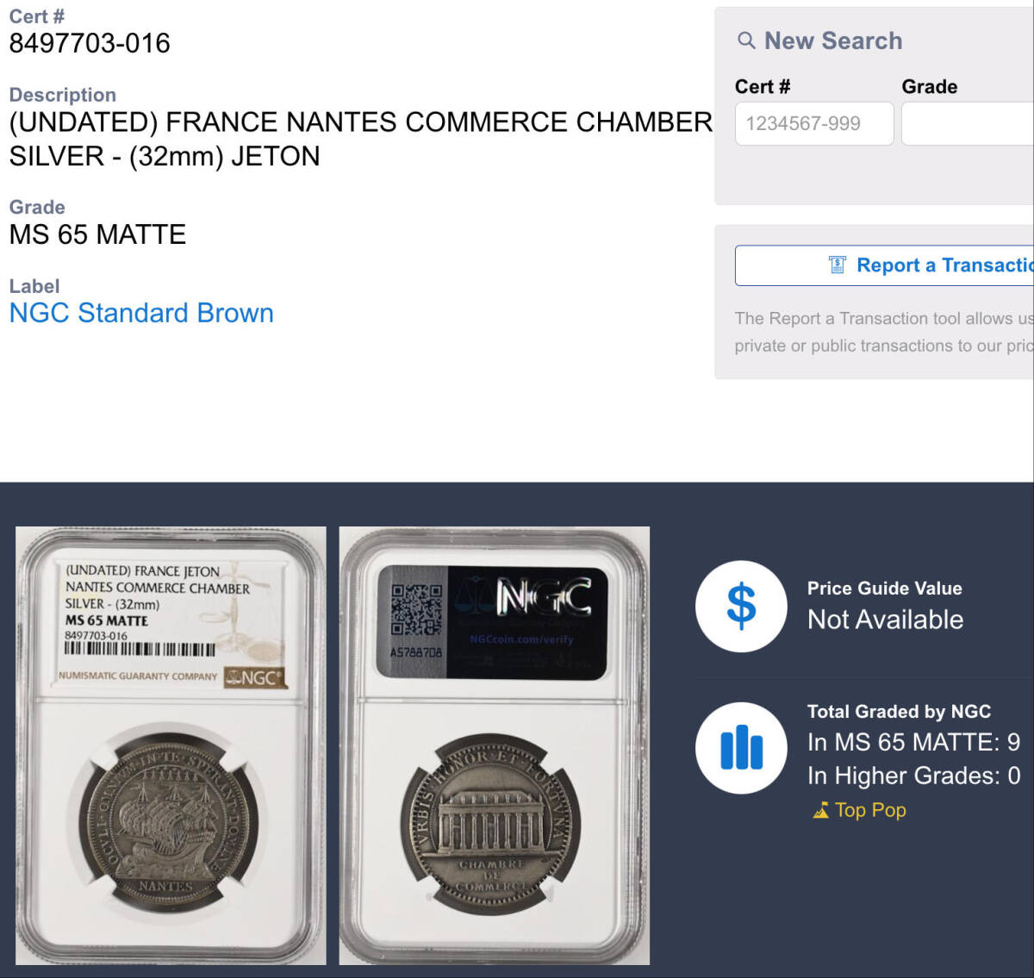This screenshot has height=978, width=1034.
Task: Click the NGC hologram logo
Action: click(x=544, y=597)
